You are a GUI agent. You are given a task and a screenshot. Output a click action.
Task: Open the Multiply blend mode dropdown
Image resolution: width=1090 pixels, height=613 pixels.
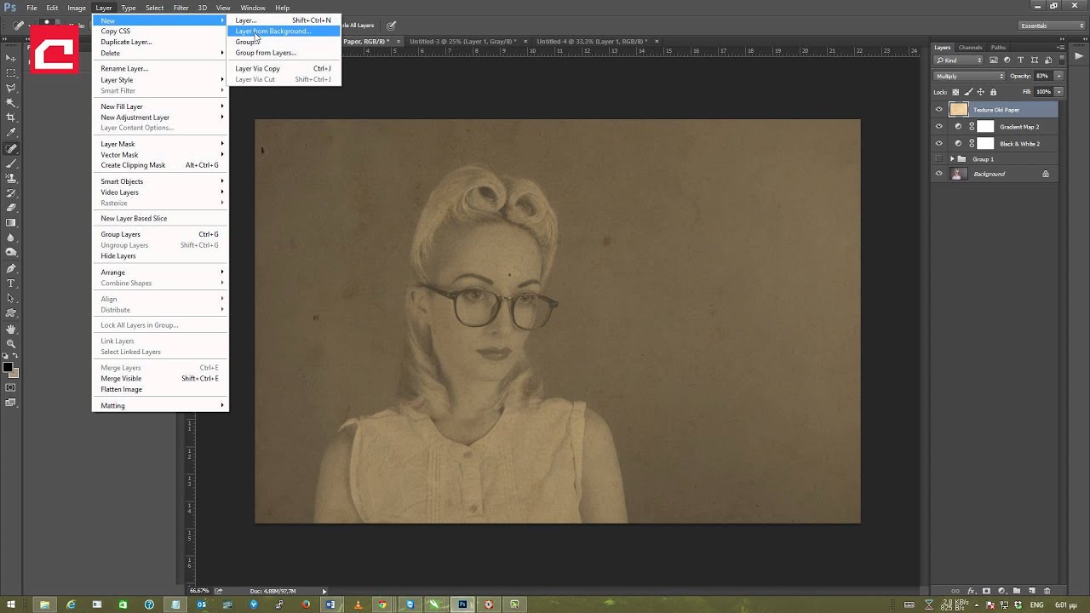(x=970, y=77)
